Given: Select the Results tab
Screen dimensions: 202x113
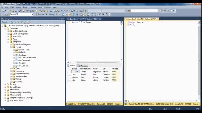Looking at the screenshot, I should tap(72, 66).
